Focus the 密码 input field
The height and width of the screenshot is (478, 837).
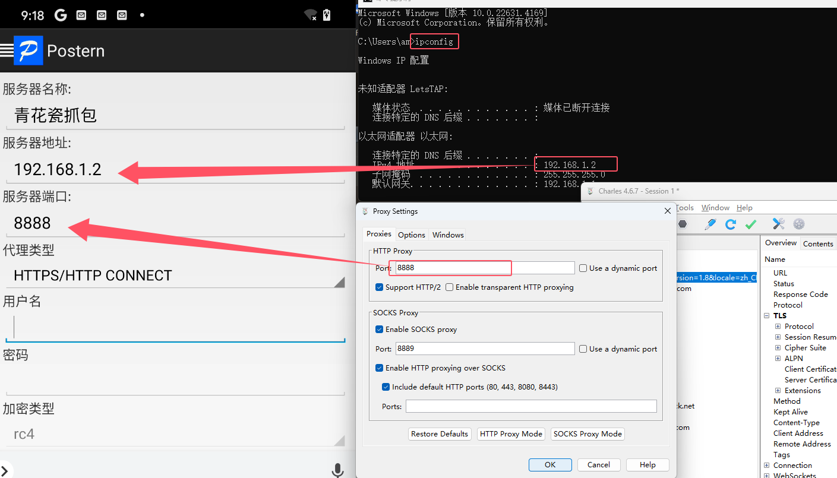[175, 381]
